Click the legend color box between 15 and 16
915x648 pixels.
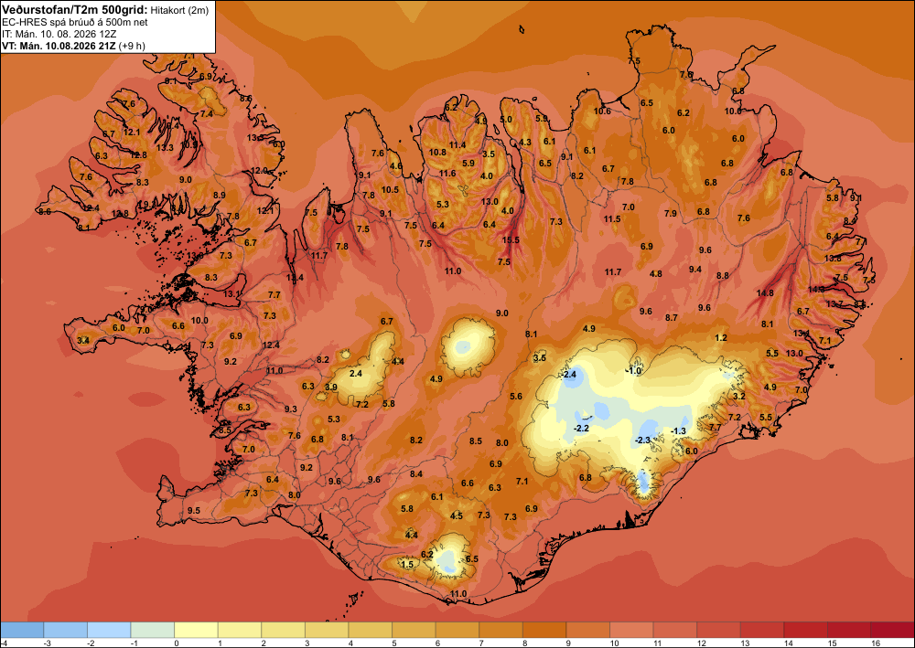click(850, 630)
